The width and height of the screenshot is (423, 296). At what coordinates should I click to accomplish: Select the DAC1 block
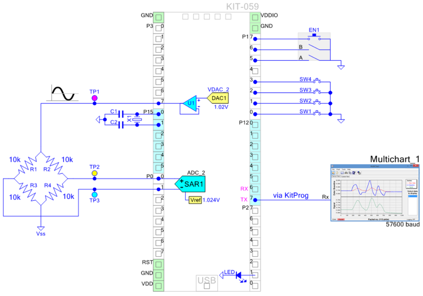(x=218, y=98)
